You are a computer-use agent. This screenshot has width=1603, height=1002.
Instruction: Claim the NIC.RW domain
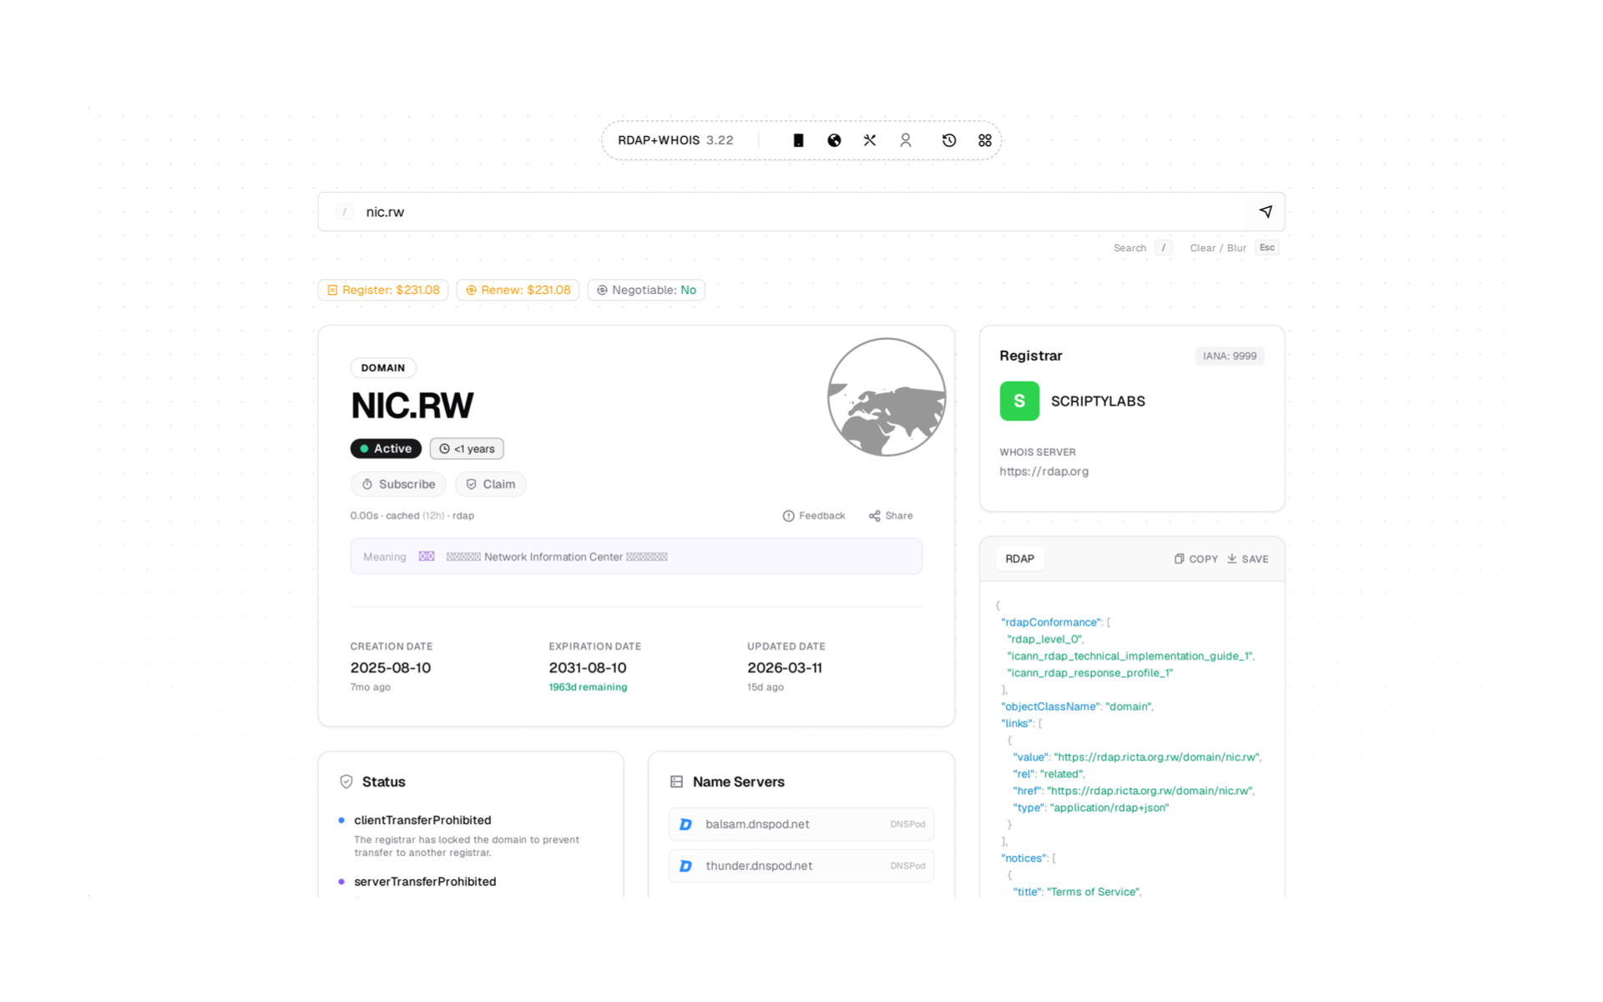490,484
